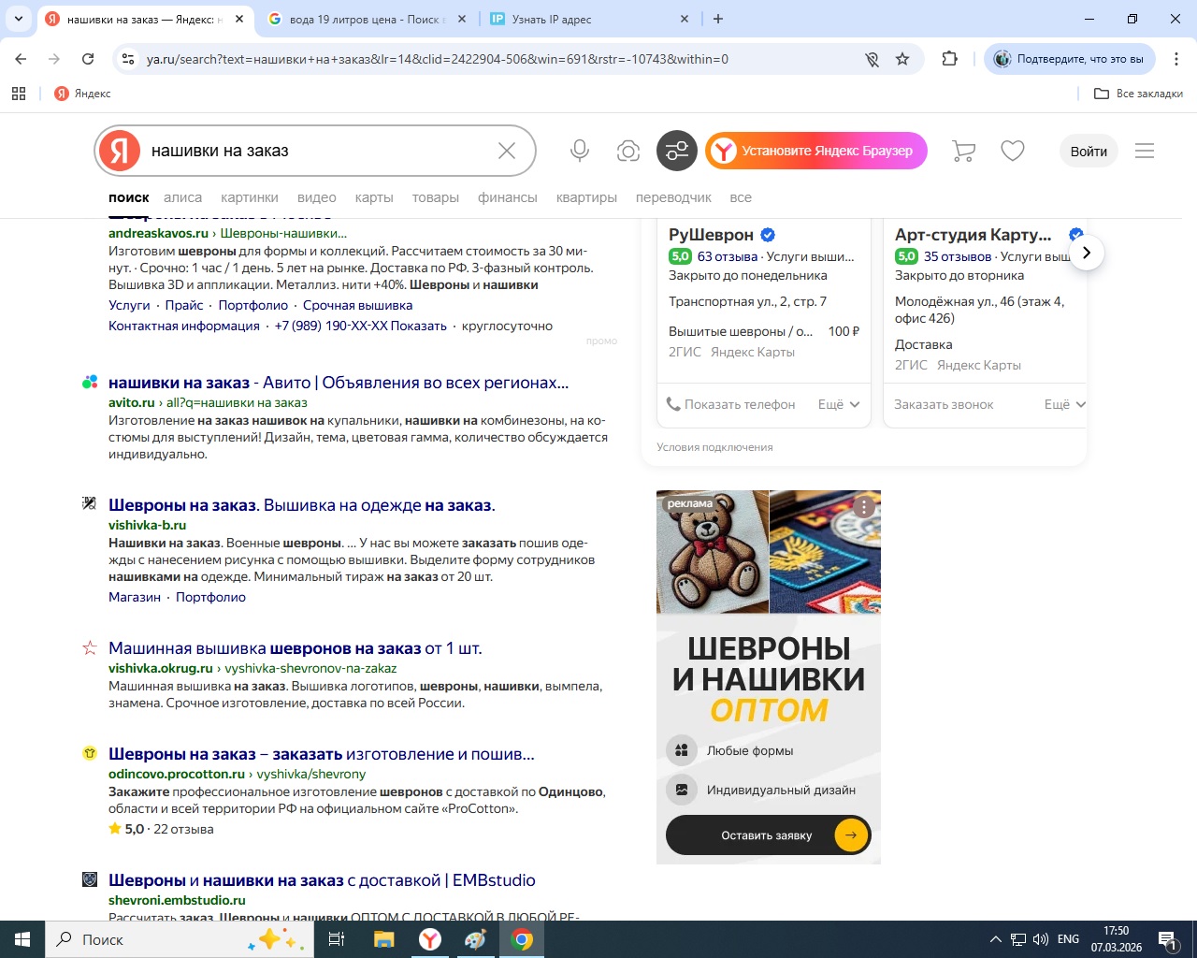Image resolution: width=1197 pixels, height=958 pixels.
Task: Switch to 'вода 19 литров цена' tab
Action: point(366,19)
